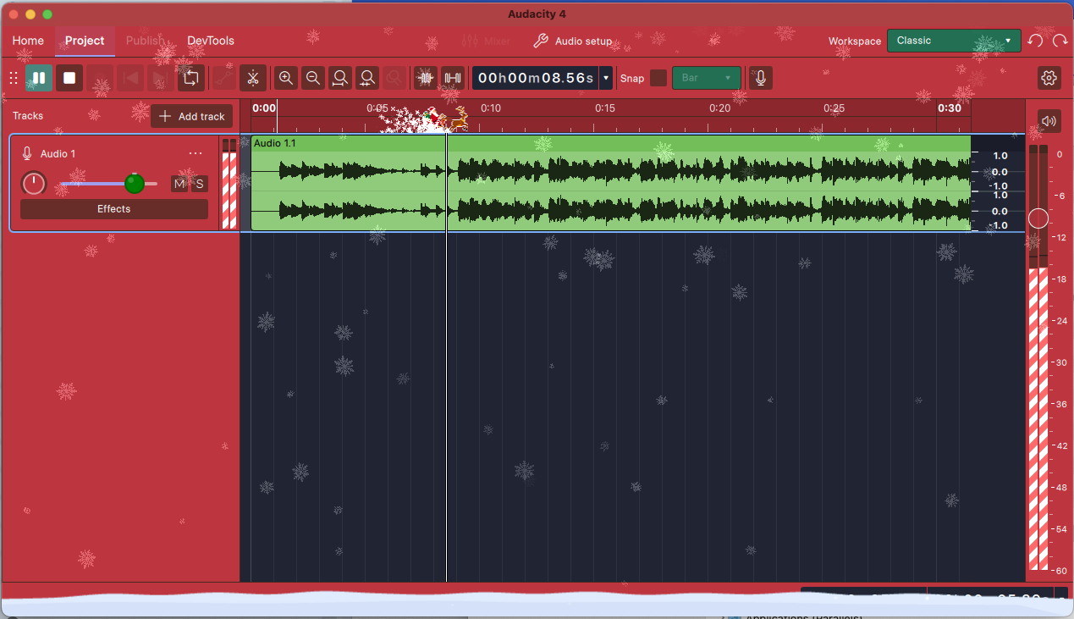Screen dimensions: 1074x619
Task: Click the fit selection to width icon
Action: coord(340,78)
